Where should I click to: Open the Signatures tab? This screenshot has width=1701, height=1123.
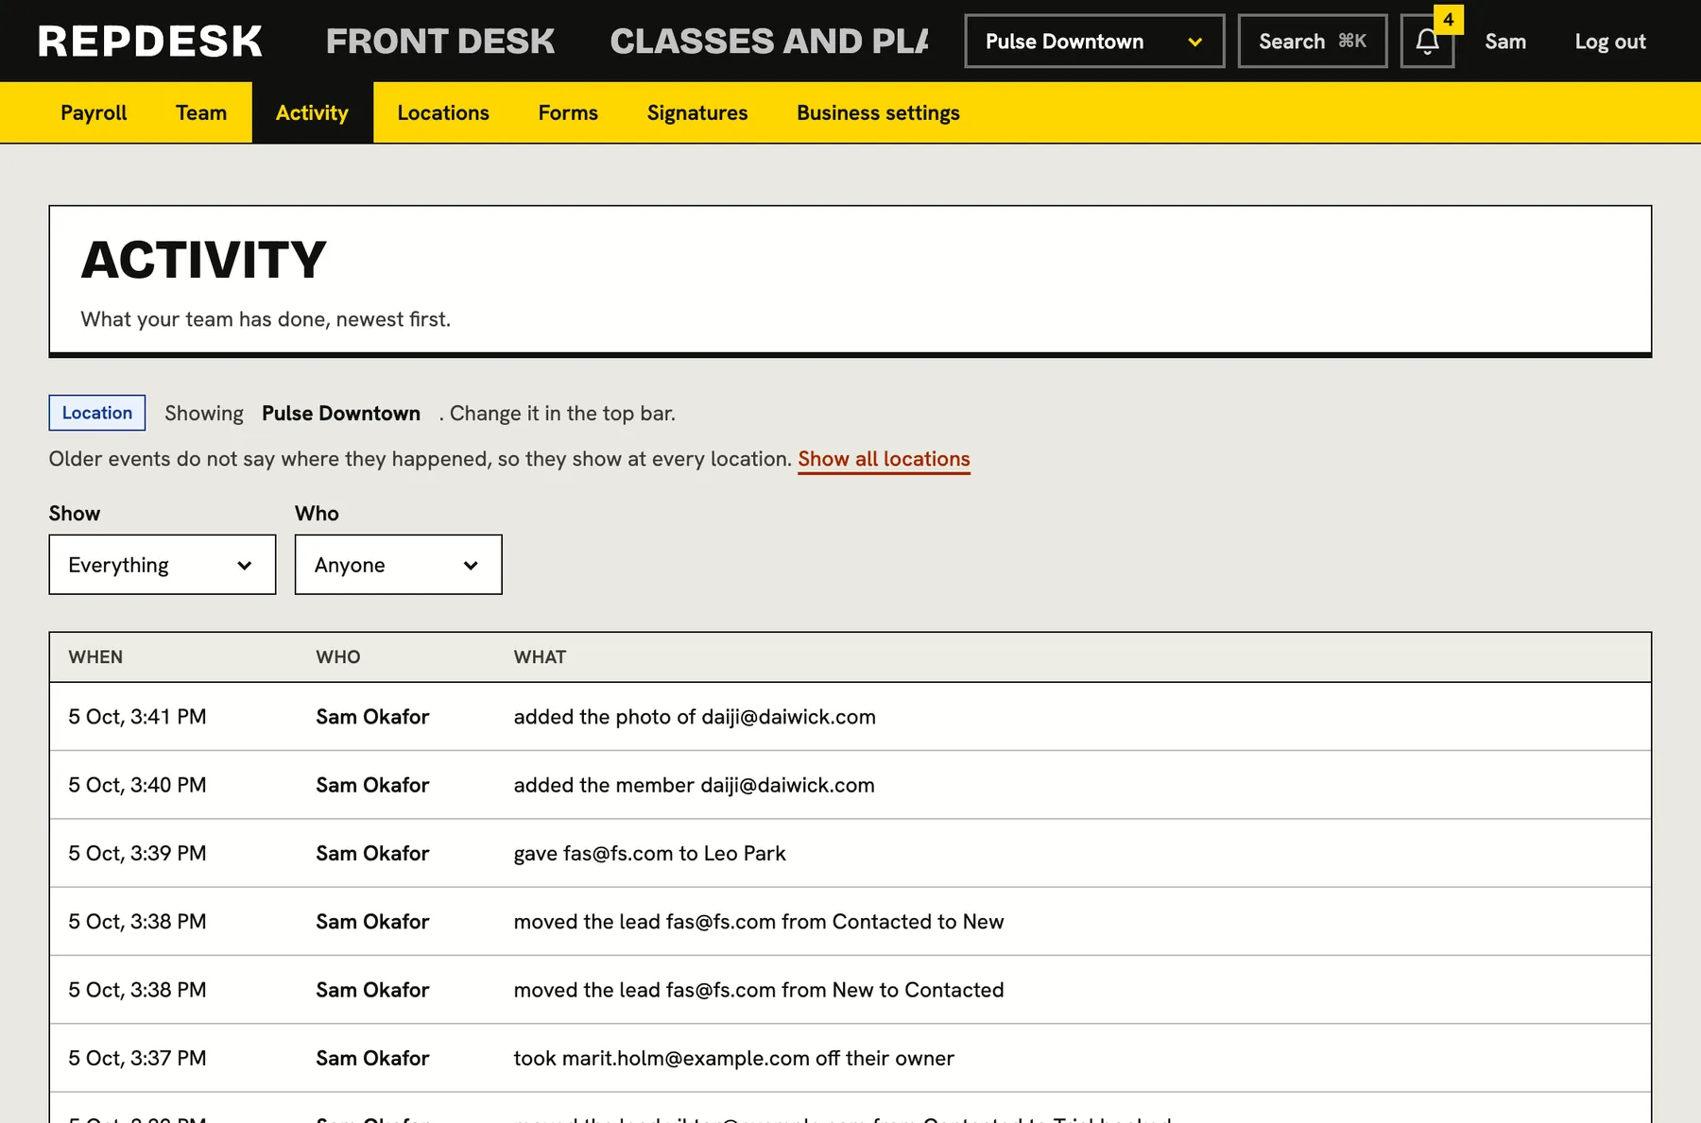tap(697, 112)
